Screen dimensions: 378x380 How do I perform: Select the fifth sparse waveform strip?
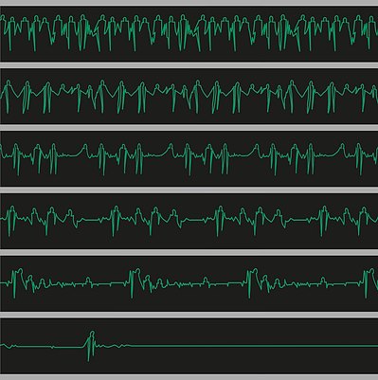[189, 283]
